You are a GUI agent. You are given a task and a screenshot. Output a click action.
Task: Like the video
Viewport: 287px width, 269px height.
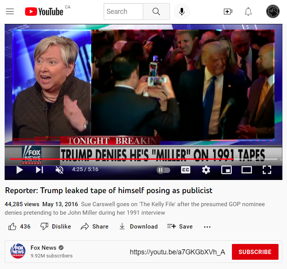[x=19, y=227]
